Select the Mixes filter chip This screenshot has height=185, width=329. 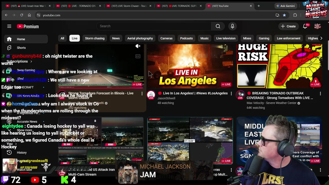click(x=247, y=38)
